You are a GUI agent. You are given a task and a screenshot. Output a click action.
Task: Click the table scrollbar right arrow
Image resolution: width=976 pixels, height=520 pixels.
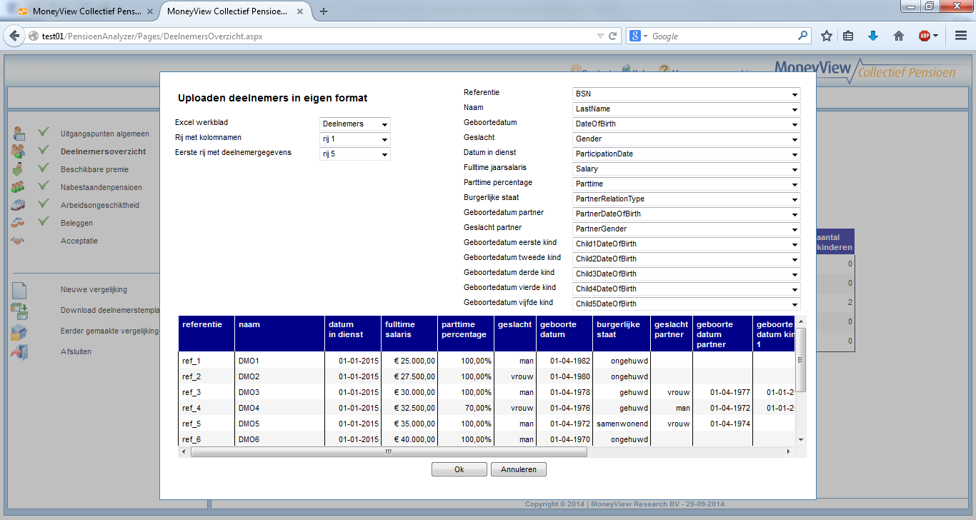(789, 452)
